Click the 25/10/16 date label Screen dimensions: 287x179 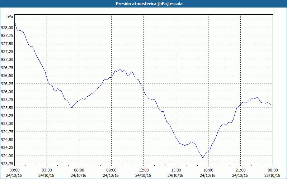click(272, 175)
